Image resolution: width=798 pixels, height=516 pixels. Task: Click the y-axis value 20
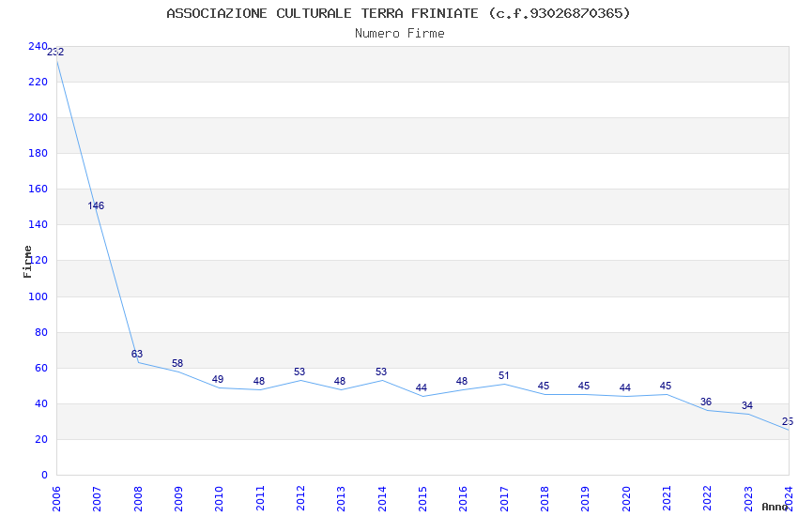pyautogui.click(x=40, y=439)
